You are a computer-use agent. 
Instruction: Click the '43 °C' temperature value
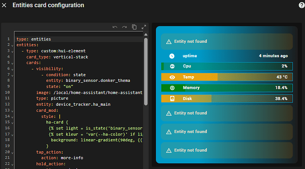(282, 77)
